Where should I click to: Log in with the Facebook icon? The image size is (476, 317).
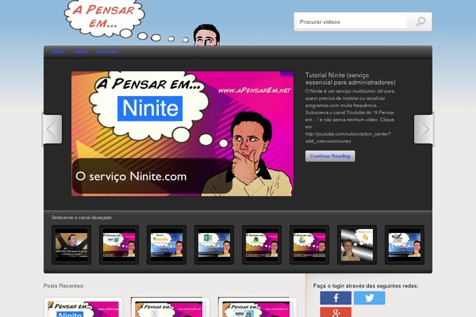tap(336, 298)
